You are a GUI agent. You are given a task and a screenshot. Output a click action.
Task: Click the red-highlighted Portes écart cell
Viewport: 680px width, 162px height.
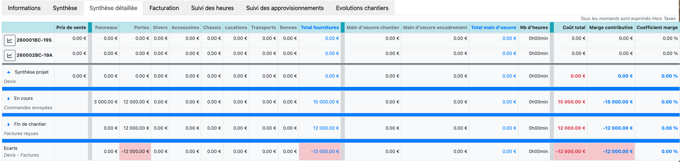point(135,152)
